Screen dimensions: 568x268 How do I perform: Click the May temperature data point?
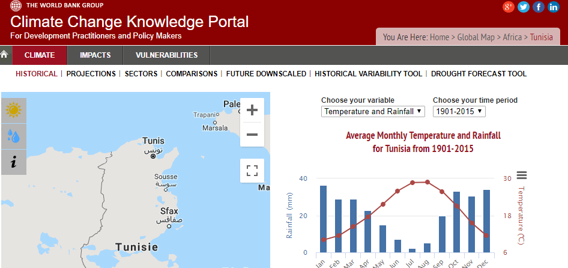tap(383, 204)
